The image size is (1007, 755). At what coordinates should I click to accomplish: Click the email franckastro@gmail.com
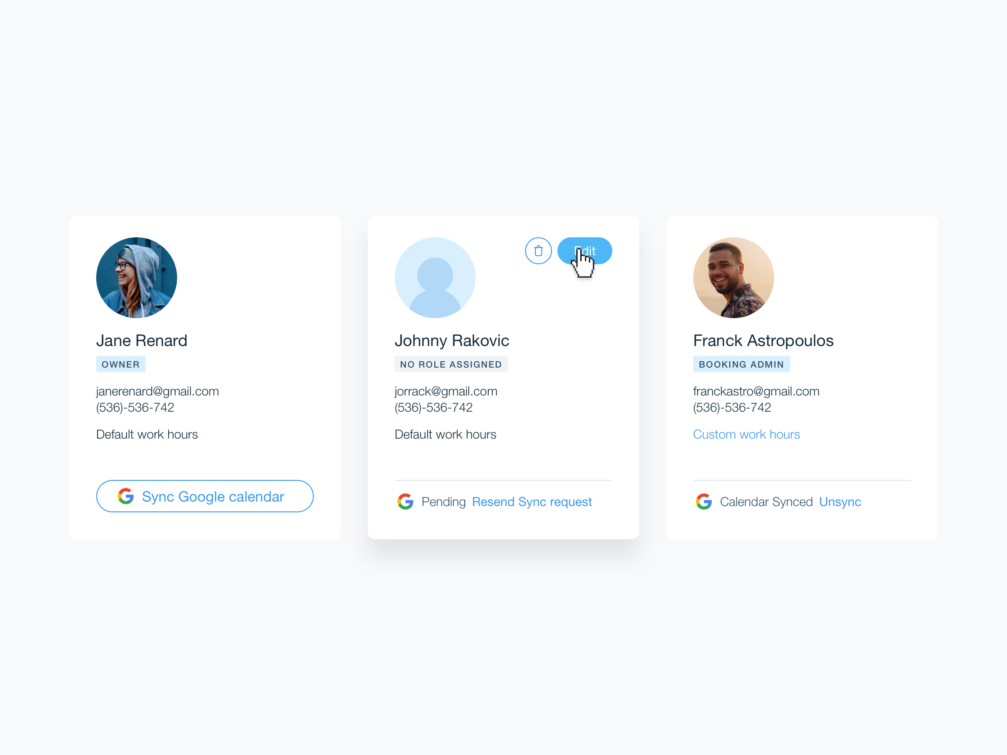[x=756, y=391]
